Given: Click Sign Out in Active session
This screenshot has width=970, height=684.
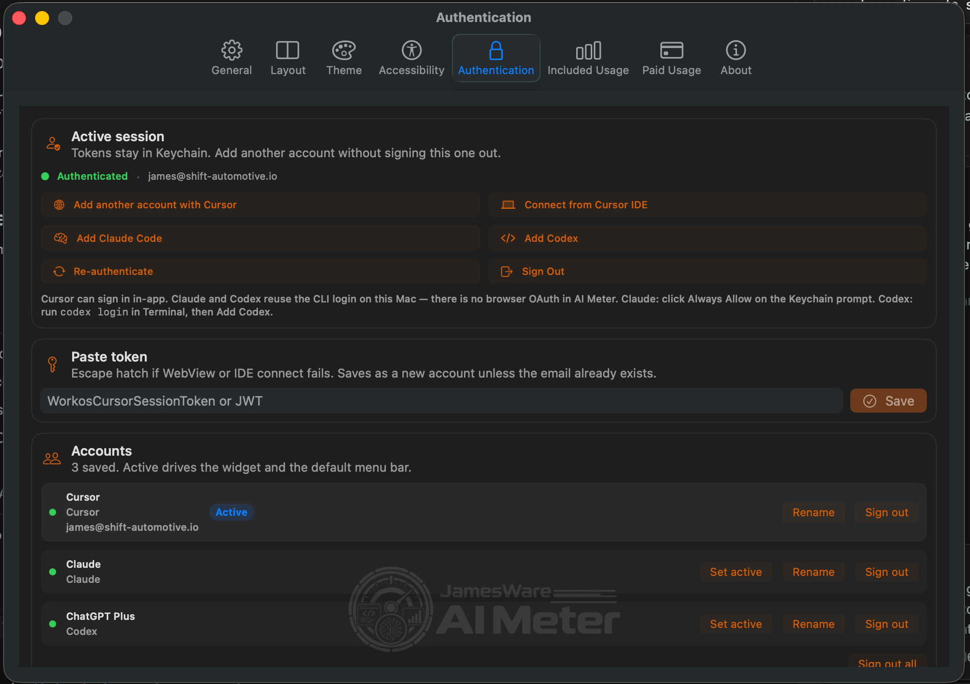Looking at the screenshot, I should pos(707,271).
